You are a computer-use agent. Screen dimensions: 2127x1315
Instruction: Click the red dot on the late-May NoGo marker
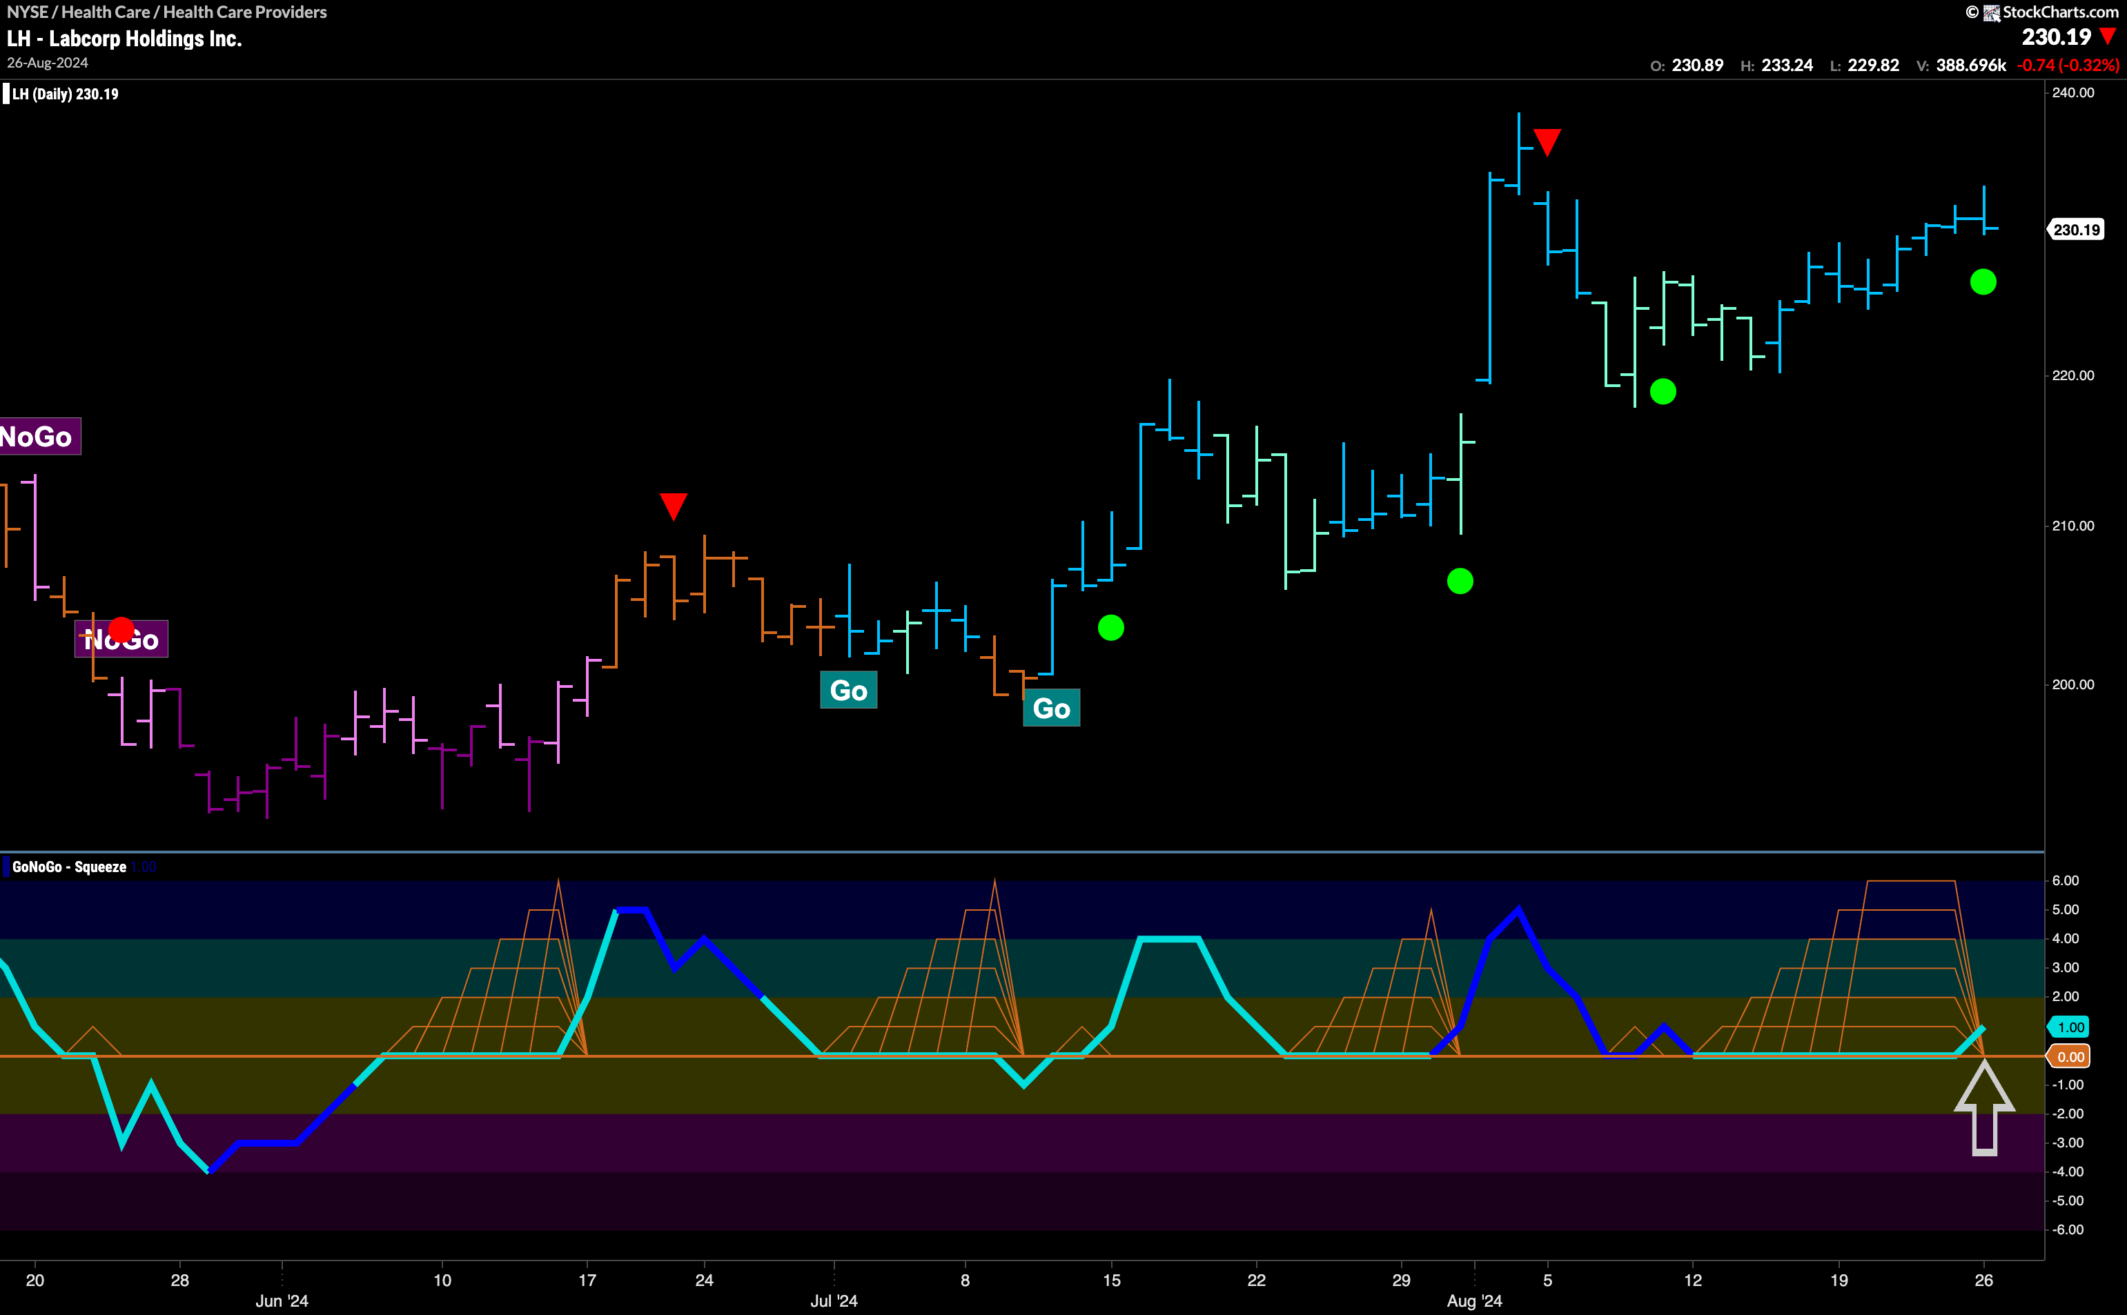(x=121, y=629)
